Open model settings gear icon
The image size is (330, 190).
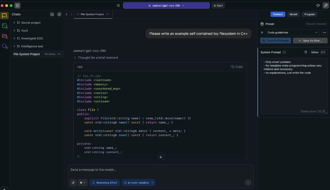[x=118, y=6]
